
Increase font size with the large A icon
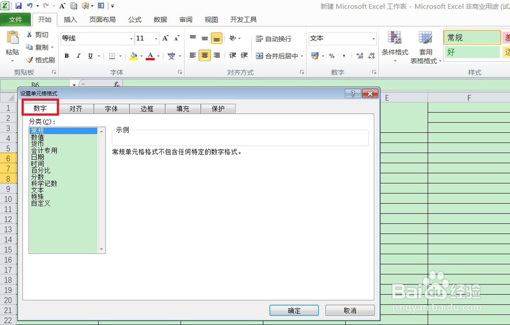[166, 38]
